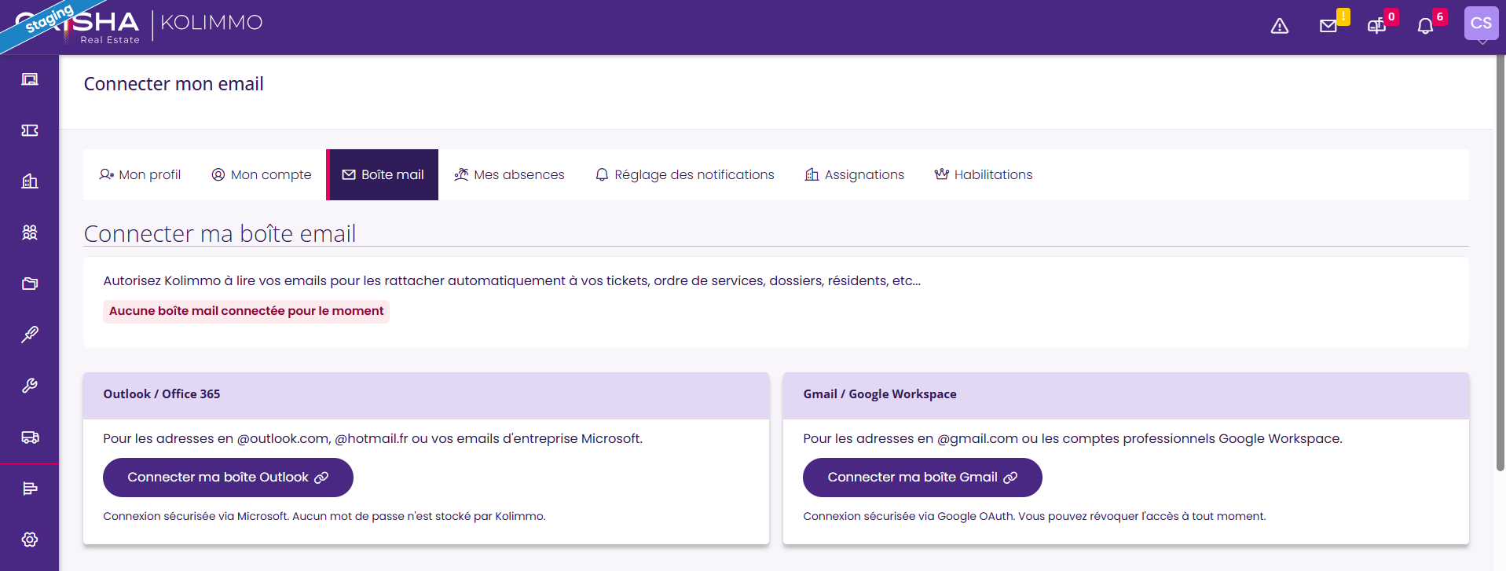Click the '@outlook.com, @hotmail.fr' address description

[x=372, y=438]
